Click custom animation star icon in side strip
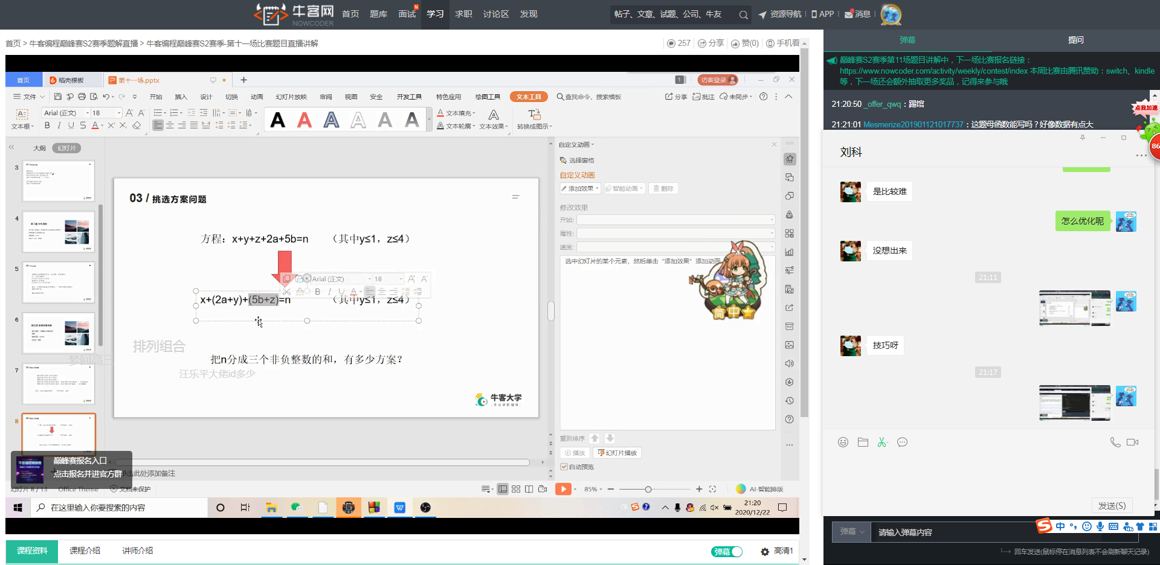 click(x=790, y=159)
